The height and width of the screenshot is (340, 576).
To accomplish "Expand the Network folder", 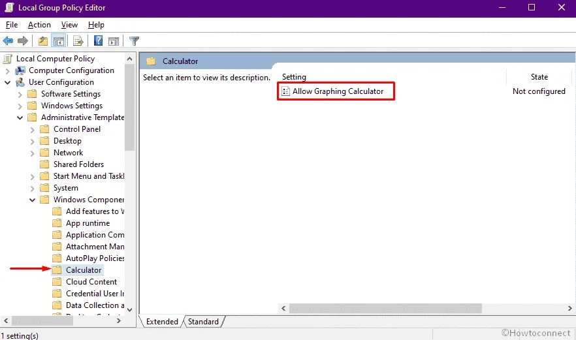I will 33,153.
